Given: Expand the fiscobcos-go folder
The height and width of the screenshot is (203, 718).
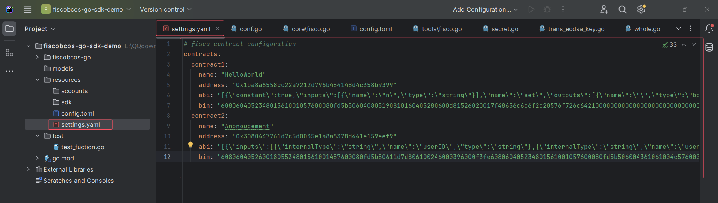Looking at the screenshot, I should tap(37, 57).
